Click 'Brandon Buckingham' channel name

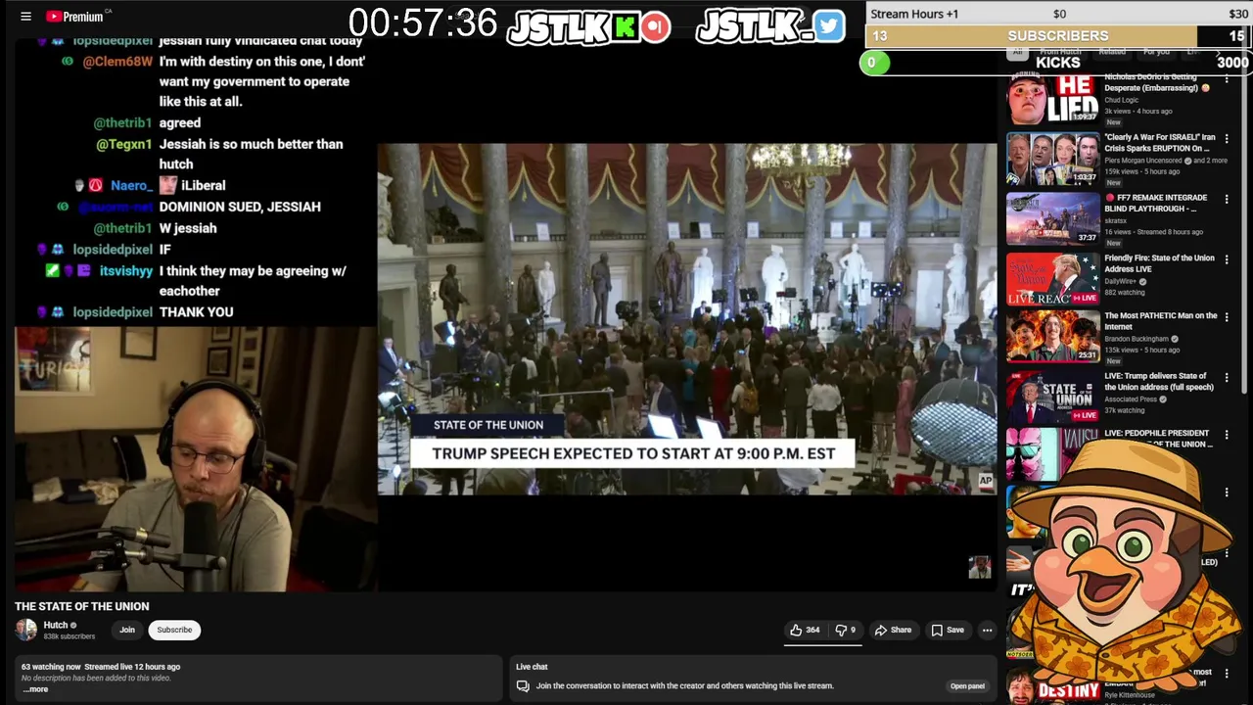(x=1137, y=339)
